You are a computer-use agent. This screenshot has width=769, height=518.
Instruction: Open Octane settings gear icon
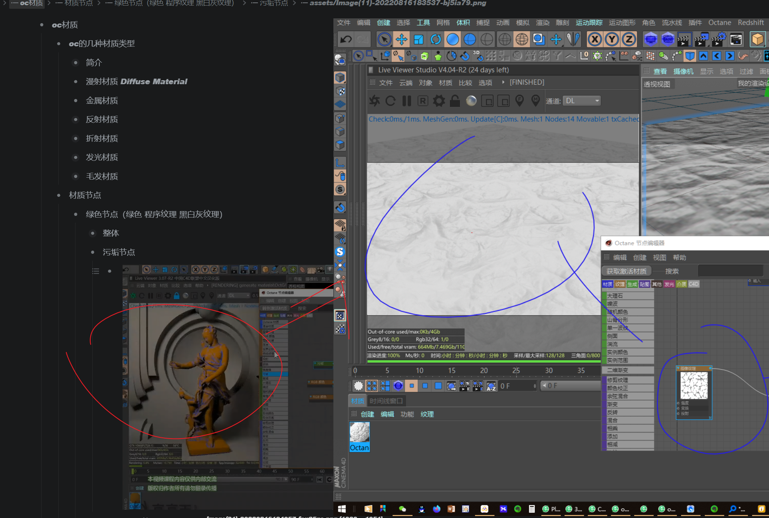tap(439, 101)
